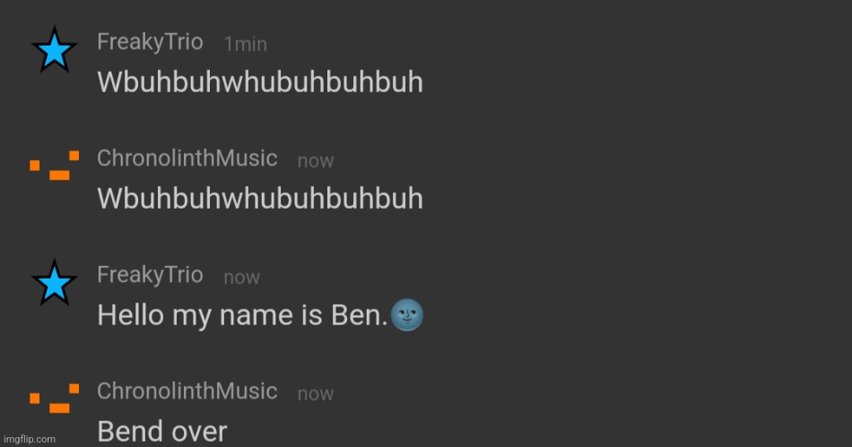The image size is (852, 447).
Task: Select the 'now' timestamp next to FreakyTrio
Action: coord(242,278)
